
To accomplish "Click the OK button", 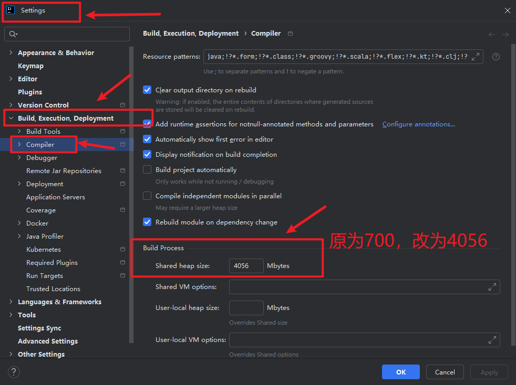I will coord(401,372).
